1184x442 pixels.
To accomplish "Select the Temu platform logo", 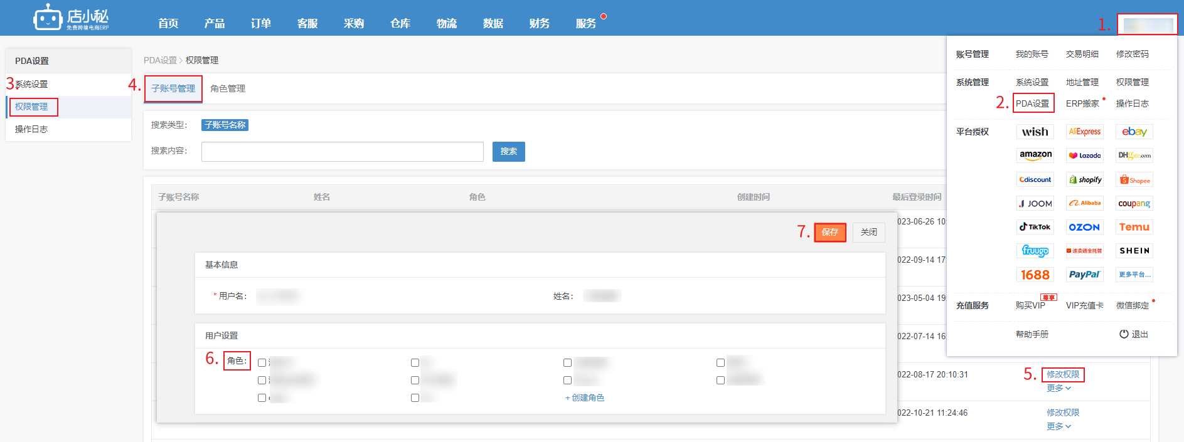I will (1134, 227).
